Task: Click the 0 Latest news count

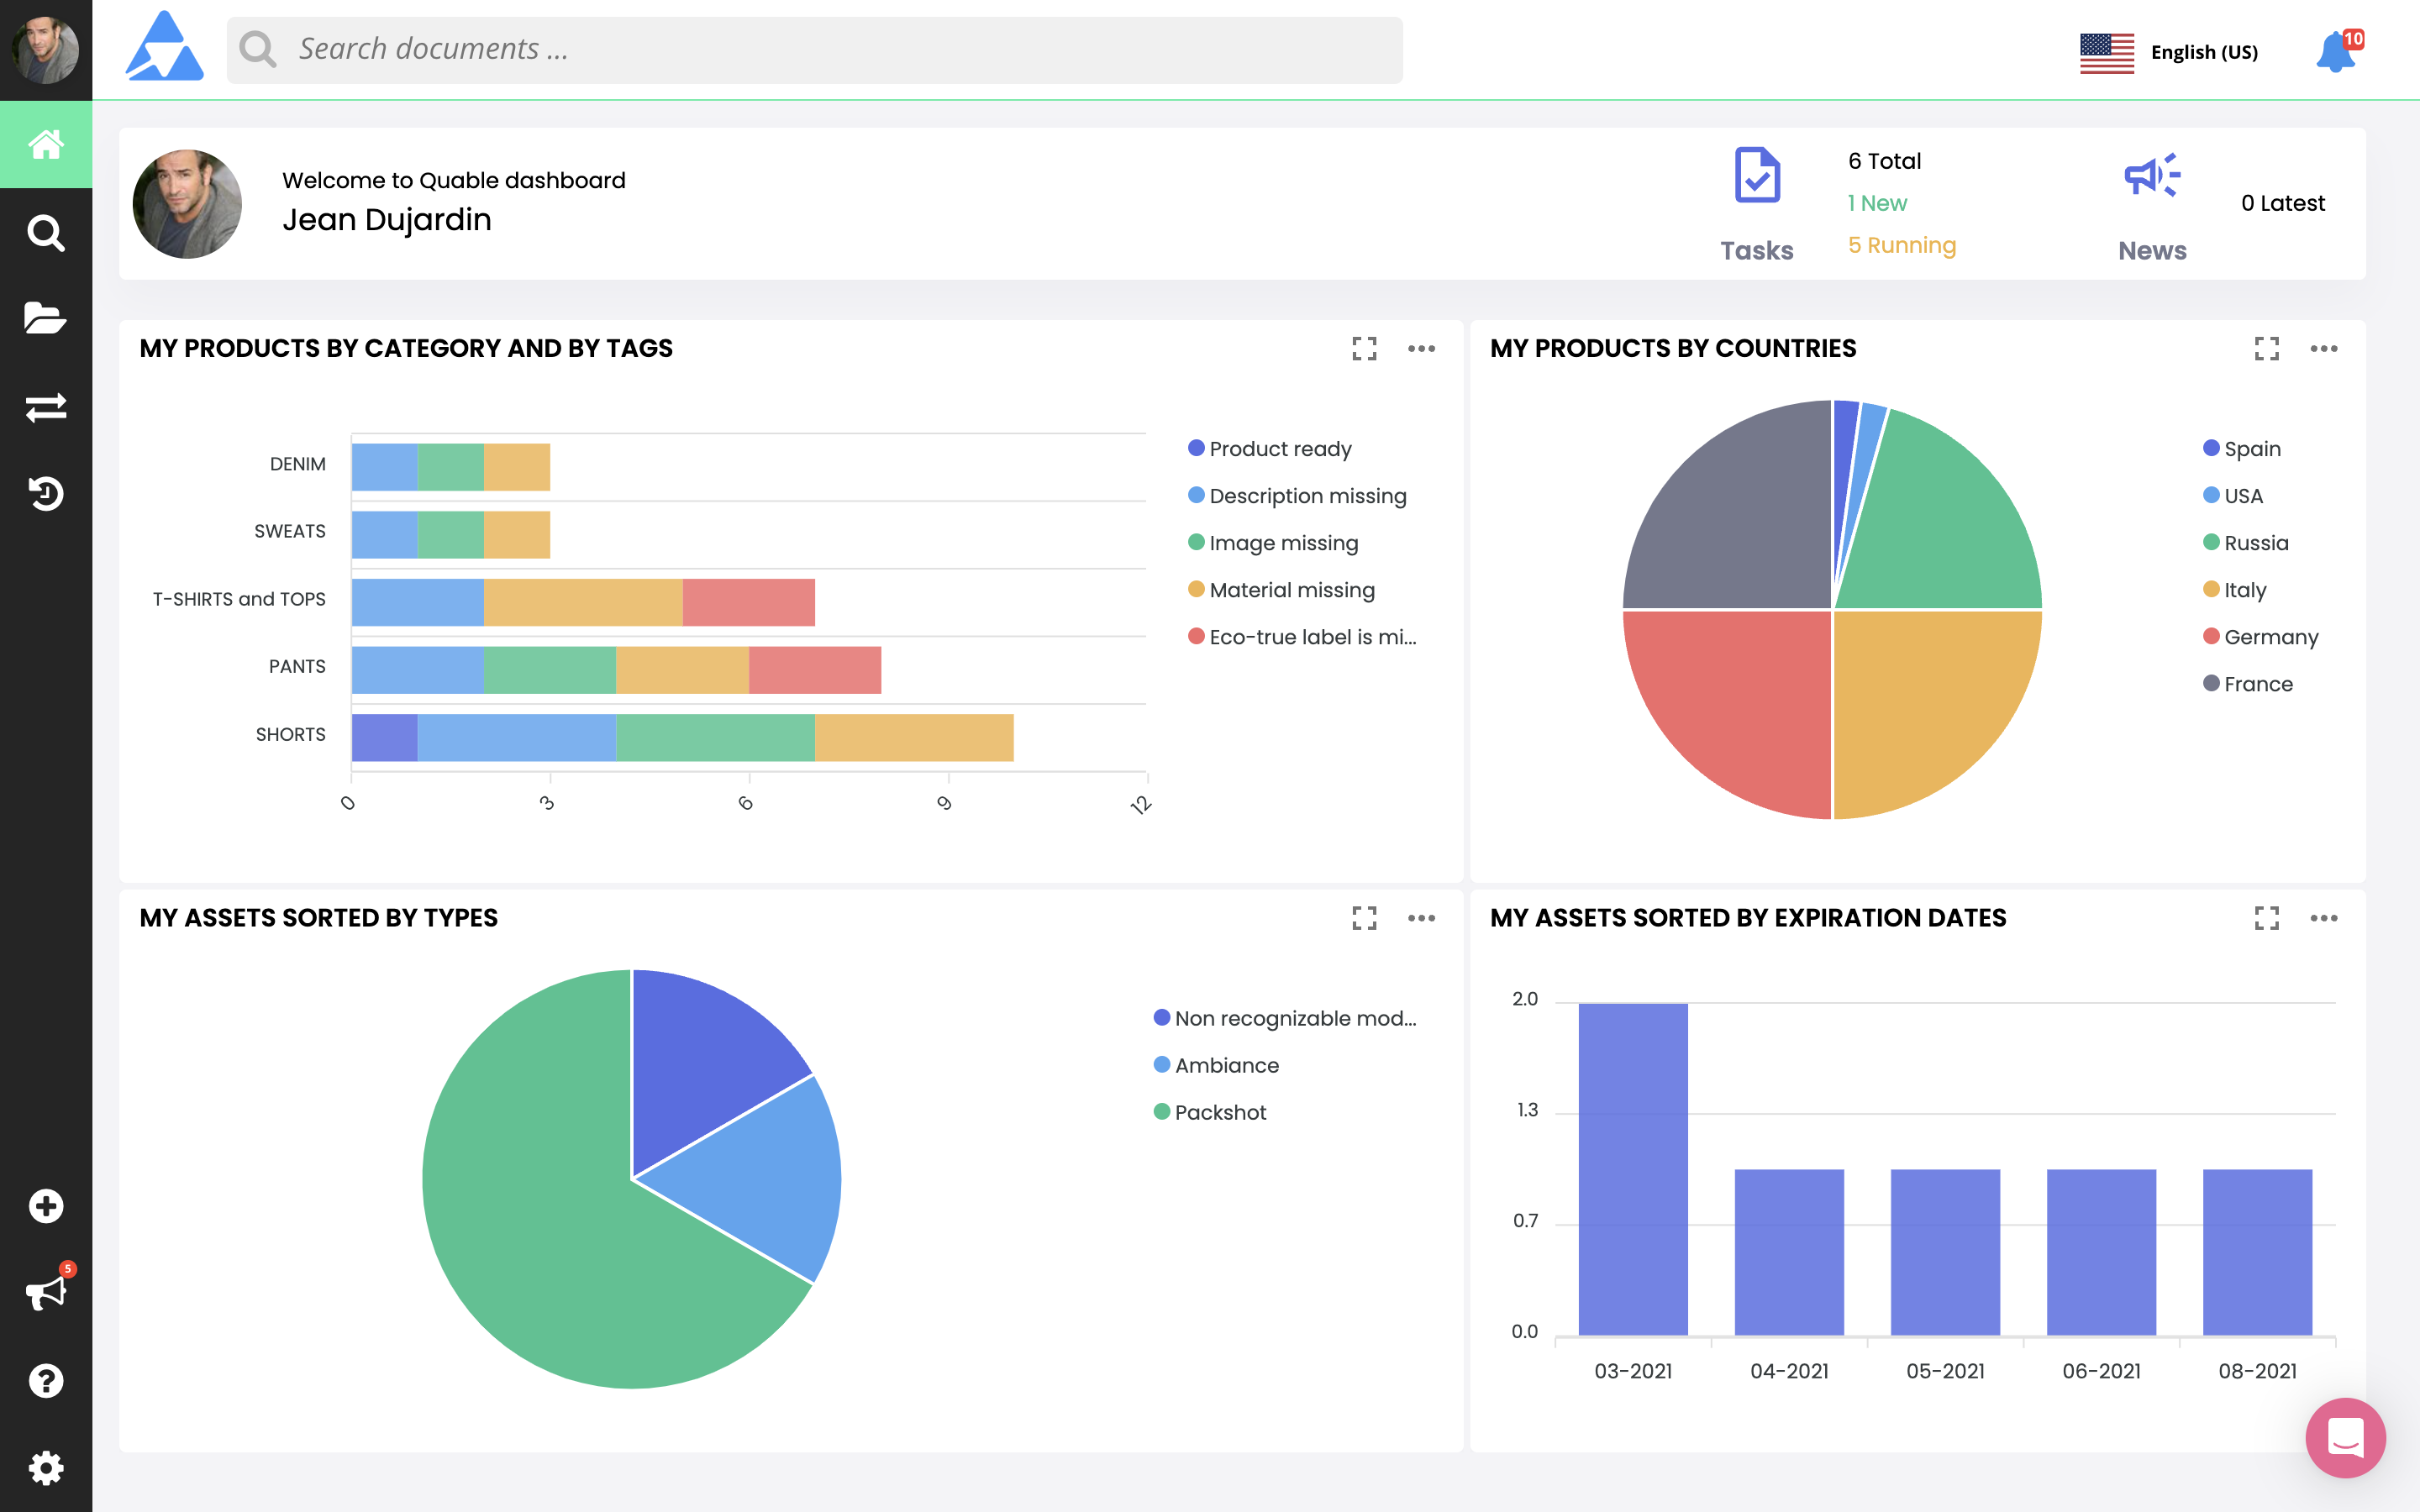Action: pos(2283,203)
